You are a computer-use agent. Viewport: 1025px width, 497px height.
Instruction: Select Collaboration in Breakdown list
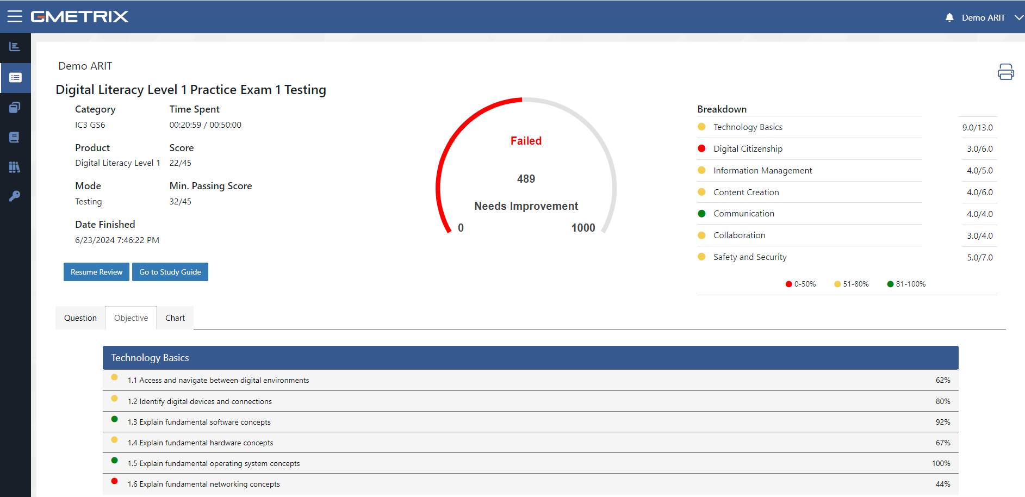(x=739, y=235)
